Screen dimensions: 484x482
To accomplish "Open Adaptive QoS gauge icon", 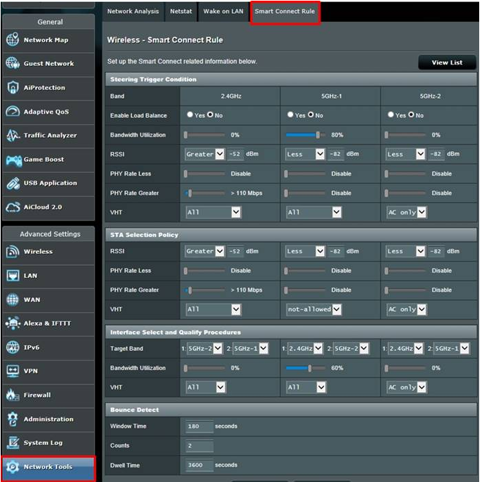I will pos(12,111).
